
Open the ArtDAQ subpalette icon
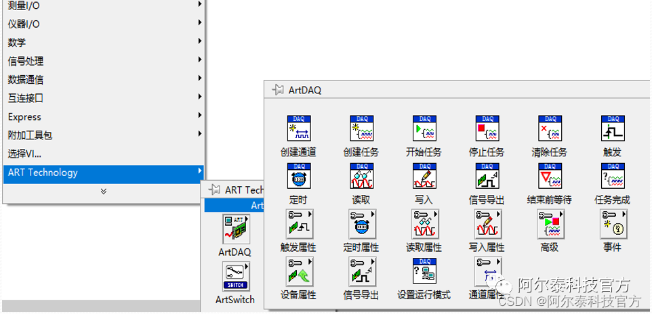pos(236,229)
